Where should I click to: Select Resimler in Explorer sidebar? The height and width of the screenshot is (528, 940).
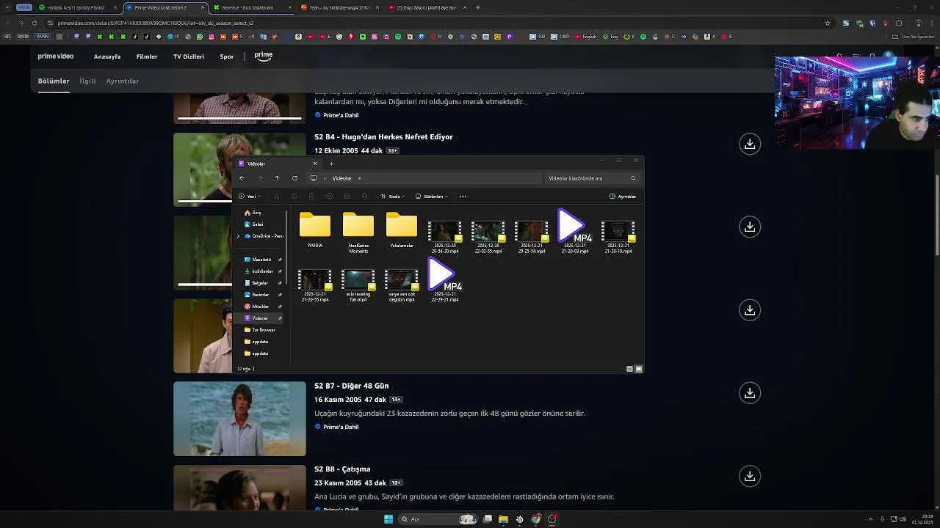(x=261, y=295)
